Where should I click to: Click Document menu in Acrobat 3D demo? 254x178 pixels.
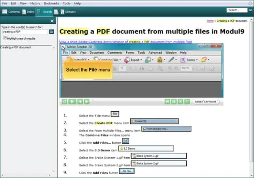[97, 53]
